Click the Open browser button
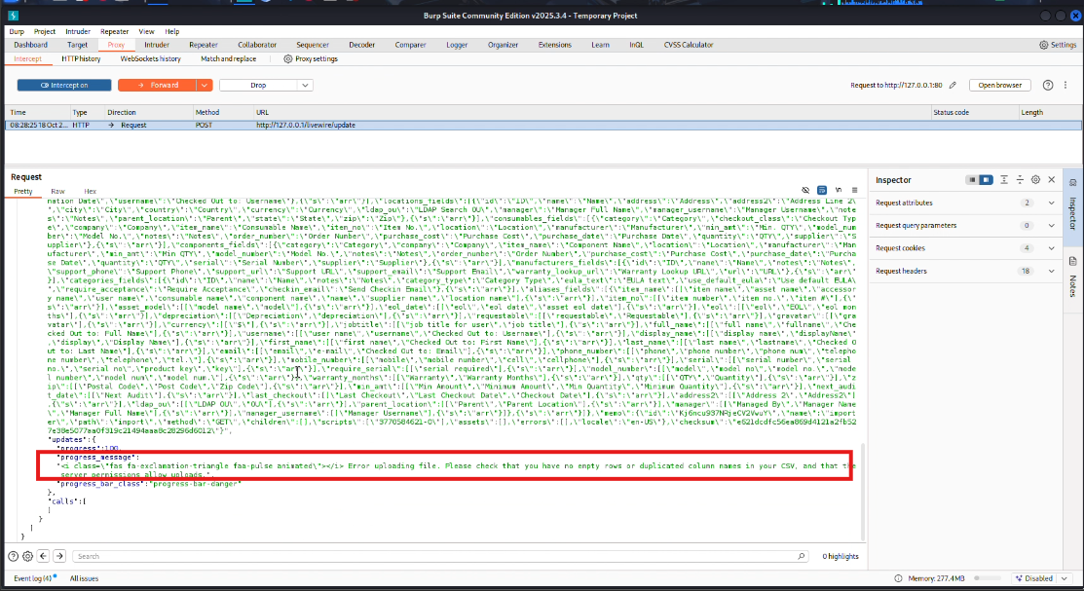 [x=999, y=85]
